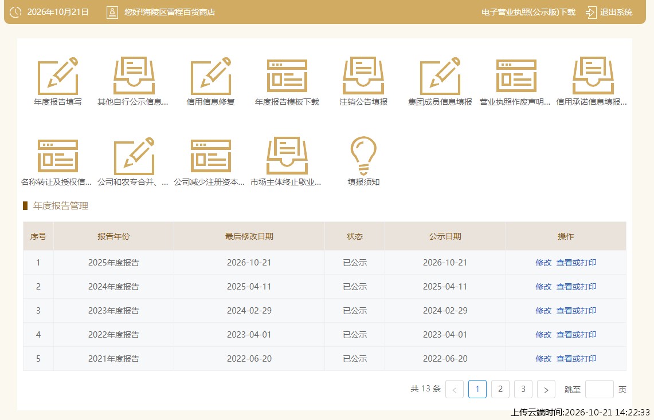
Task: Open the 公司减少注册资本 icon
Action: coord(210,156)
